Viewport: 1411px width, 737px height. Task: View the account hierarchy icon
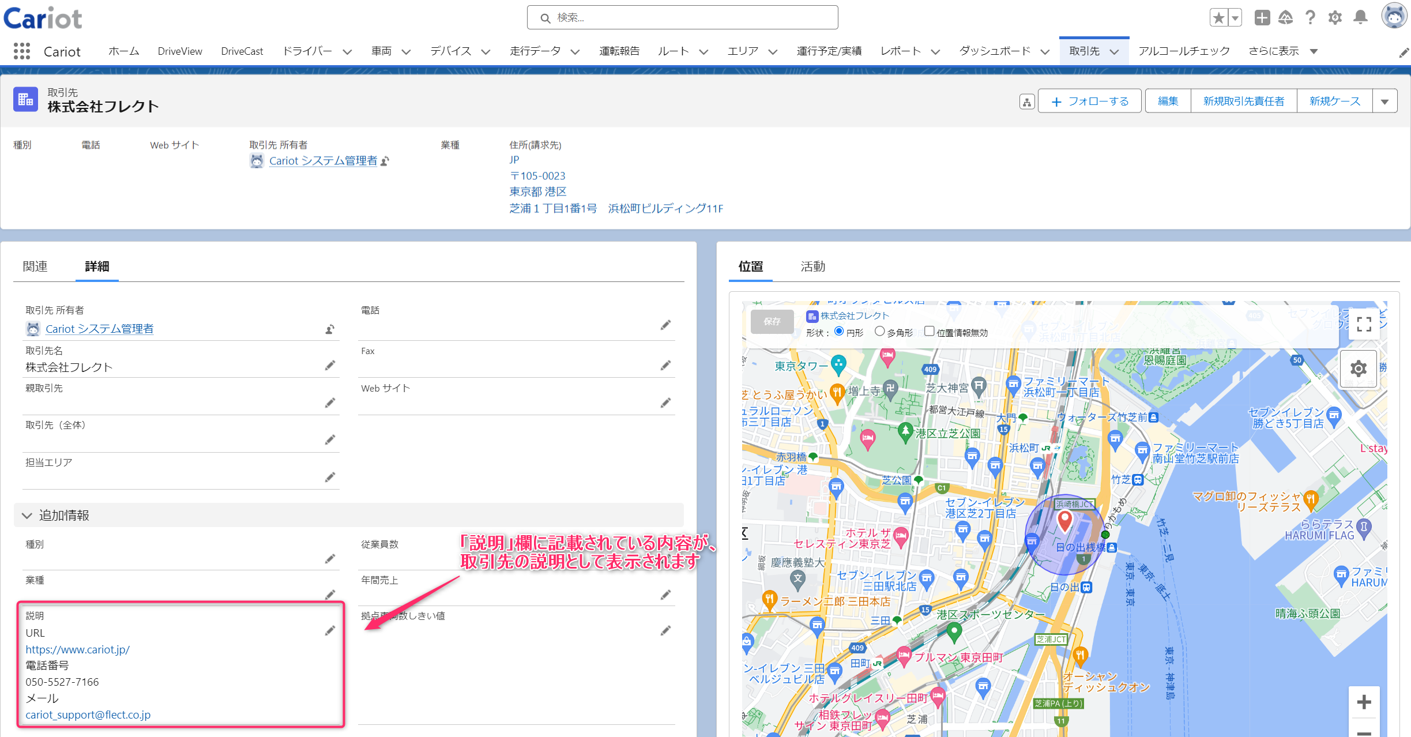(1027, 102)
